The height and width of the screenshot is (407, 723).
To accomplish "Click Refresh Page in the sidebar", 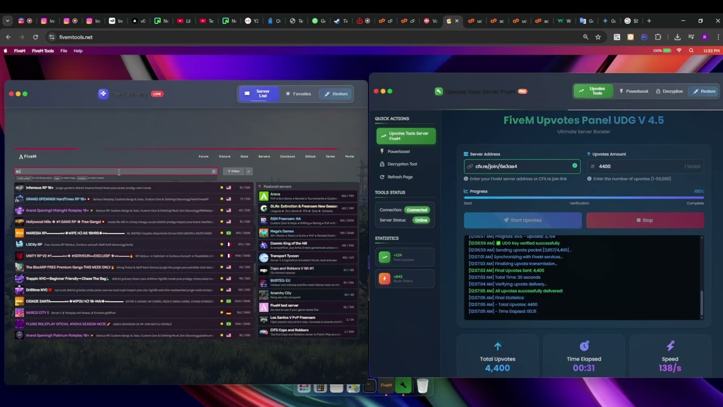I will click(x=406, y=177).
